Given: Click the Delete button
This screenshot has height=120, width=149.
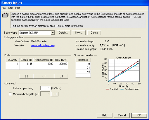Looking at the screenshot, I should (x=94, y=33).
